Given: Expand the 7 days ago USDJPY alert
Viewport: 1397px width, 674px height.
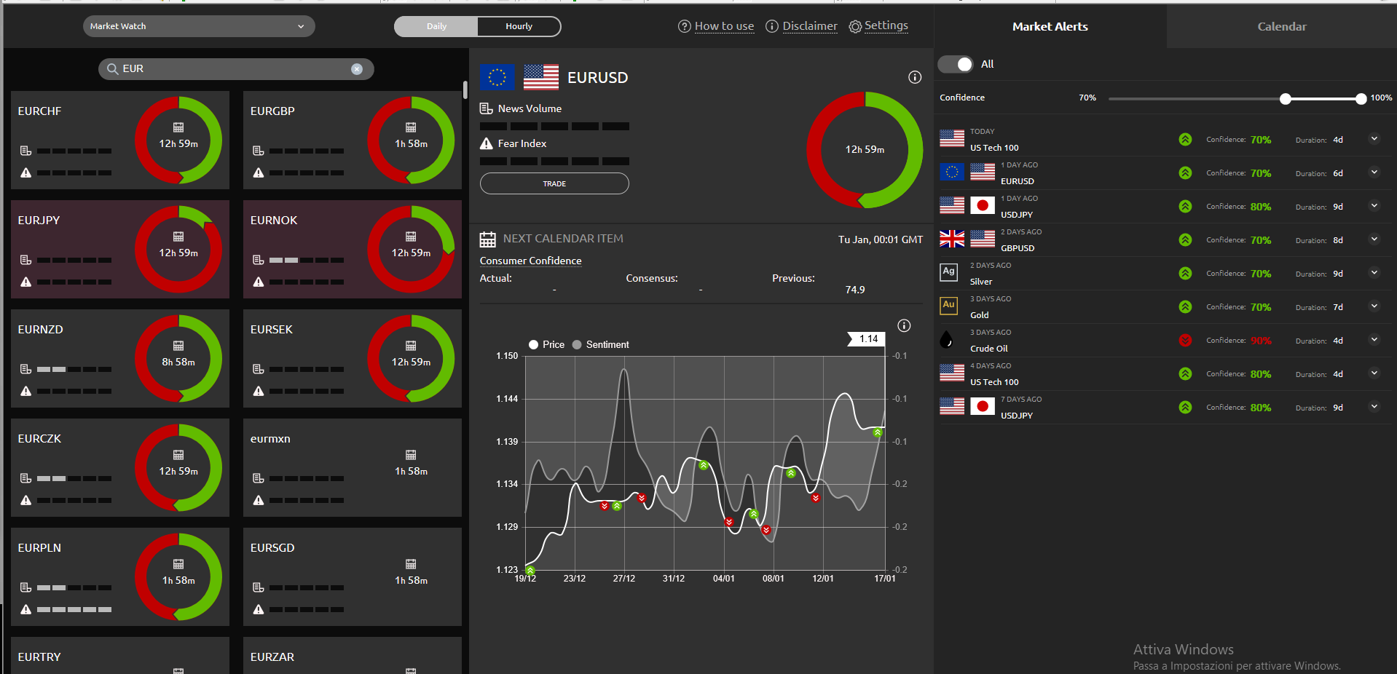Looking at the screenshot, I should [1374, 407].
